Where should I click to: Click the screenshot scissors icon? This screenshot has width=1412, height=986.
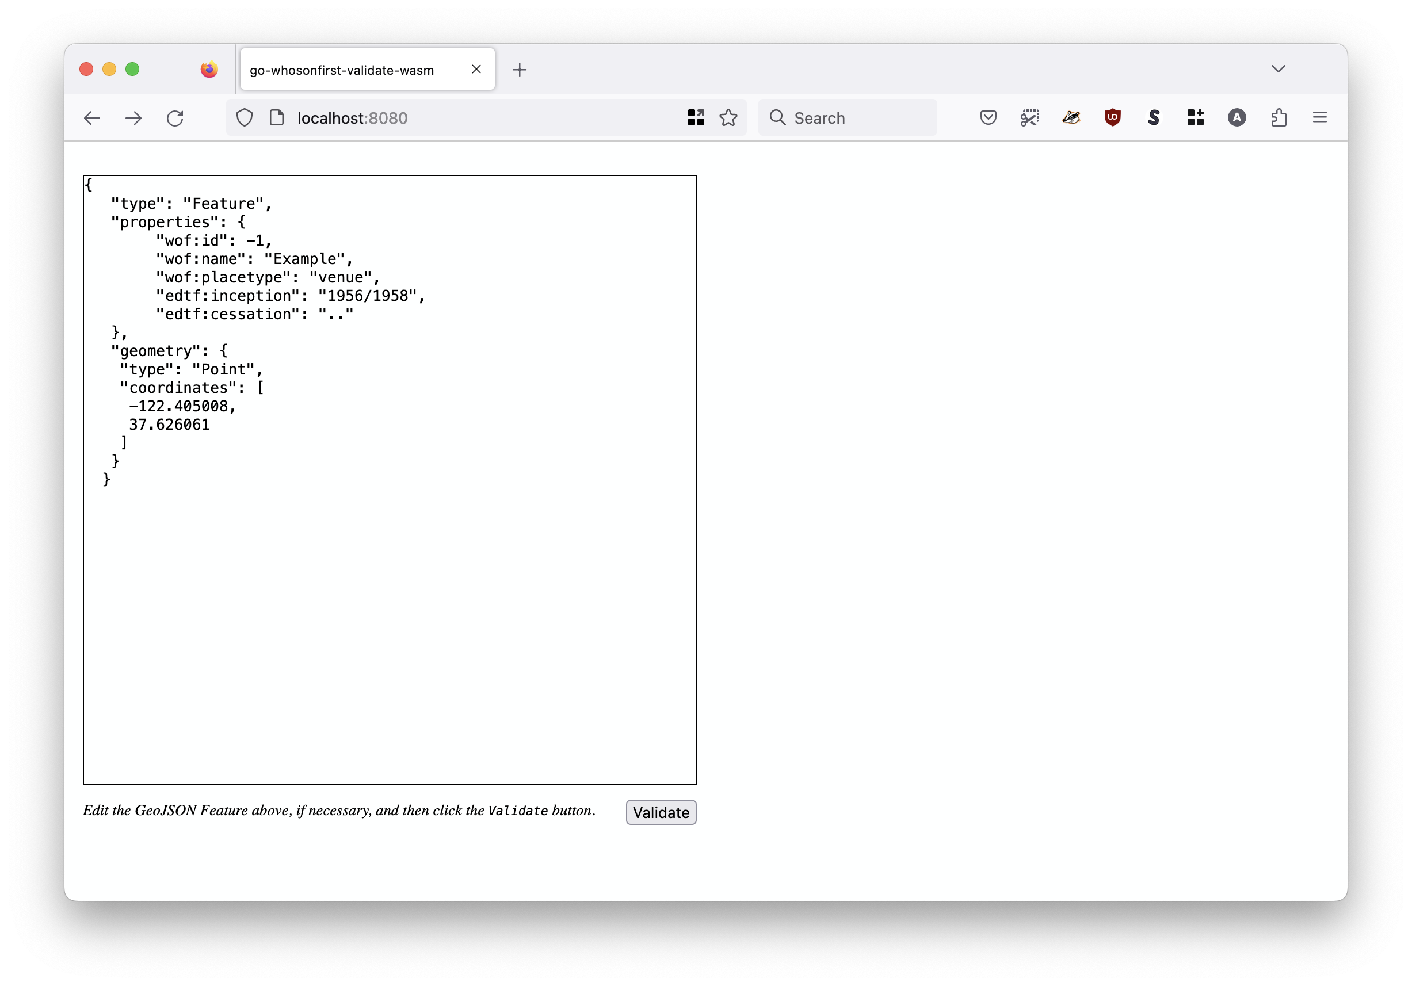[x=1029, y=117]
